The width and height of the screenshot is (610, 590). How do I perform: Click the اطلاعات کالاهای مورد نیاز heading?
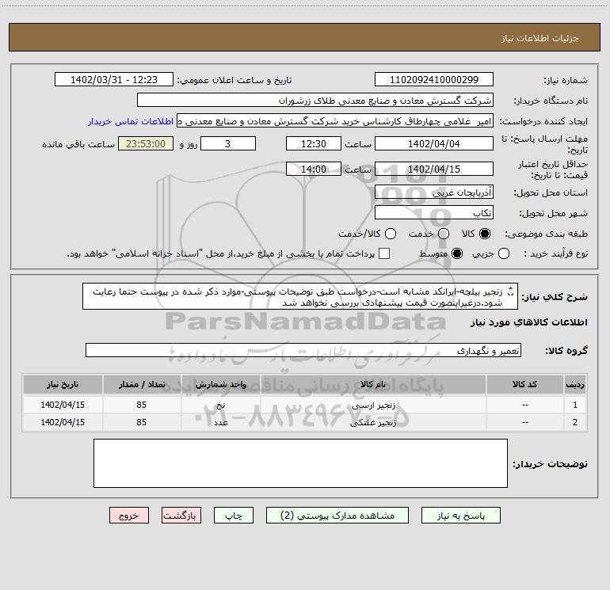click(528, 322)
